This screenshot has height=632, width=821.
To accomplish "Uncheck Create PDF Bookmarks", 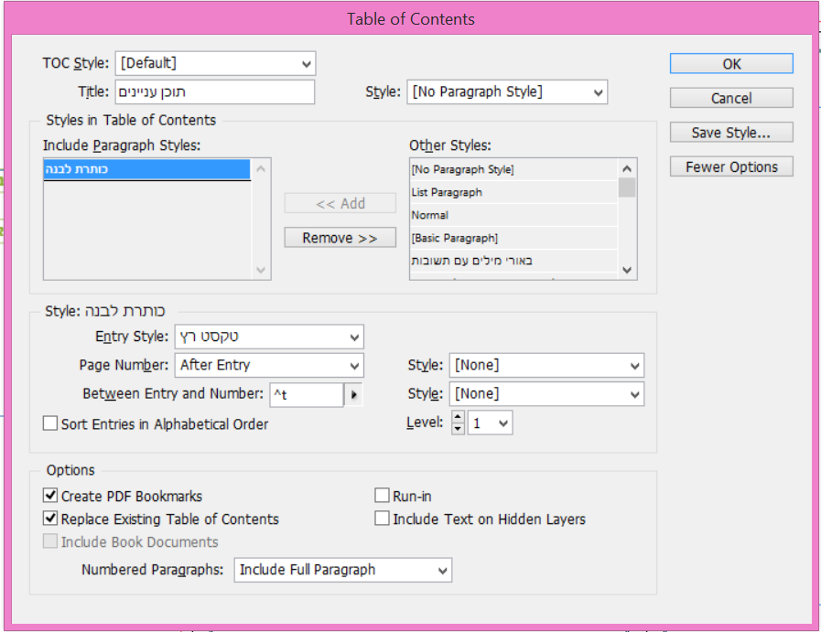I will click(x=50, y=497).
